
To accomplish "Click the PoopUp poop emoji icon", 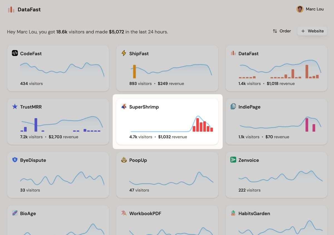I will pos(124,160).
